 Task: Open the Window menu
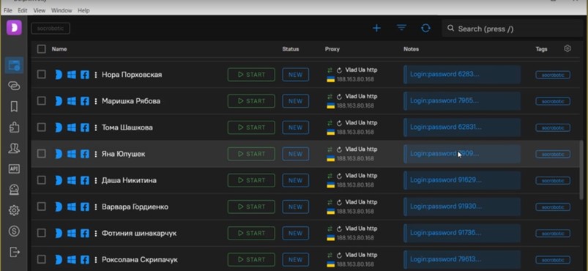pyautogui.click(x=62, y=10)
